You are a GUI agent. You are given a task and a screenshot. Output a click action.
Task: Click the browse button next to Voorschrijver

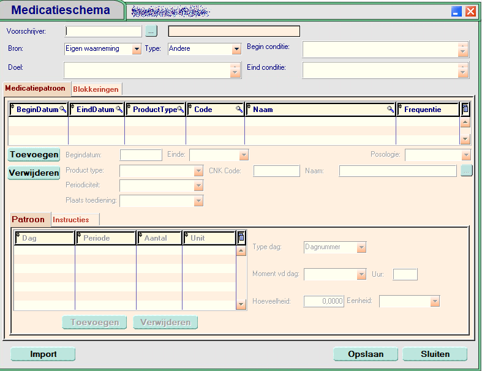[x=152, y=31]
